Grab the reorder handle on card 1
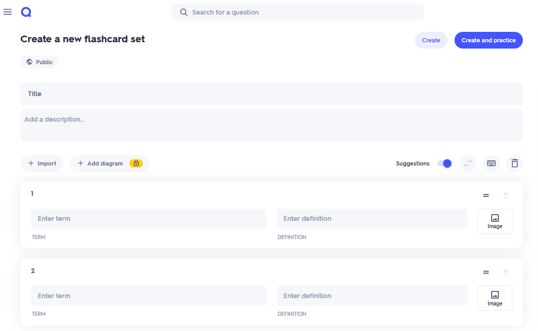Screen dimensions: 538x331 486,195
